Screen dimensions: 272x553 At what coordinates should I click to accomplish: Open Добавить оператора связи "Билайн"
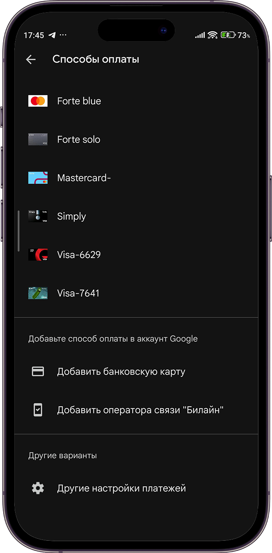[136, 410]
